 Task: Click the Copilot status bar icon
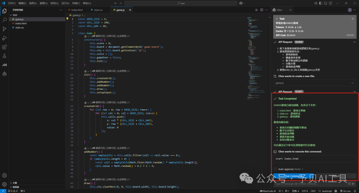click(x=336, y=191)
